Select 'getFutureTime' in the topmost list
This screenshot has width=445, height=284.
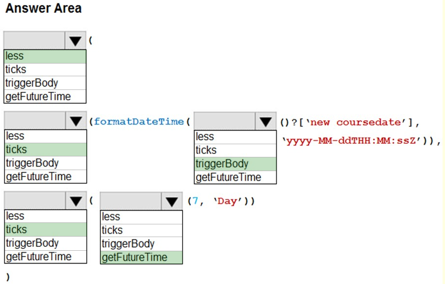(45, 96)
